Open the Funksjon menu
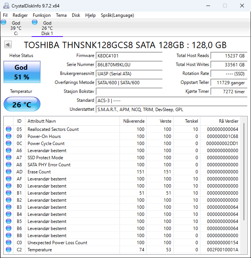The height and width of the screenshot is (258, 251). 42,15
